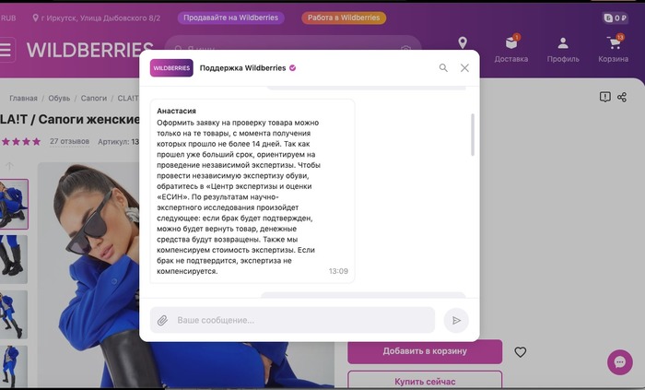Open Корзина shopping cart
The width and height of the screenshot is (645, 390).
[x=613, y=49]
